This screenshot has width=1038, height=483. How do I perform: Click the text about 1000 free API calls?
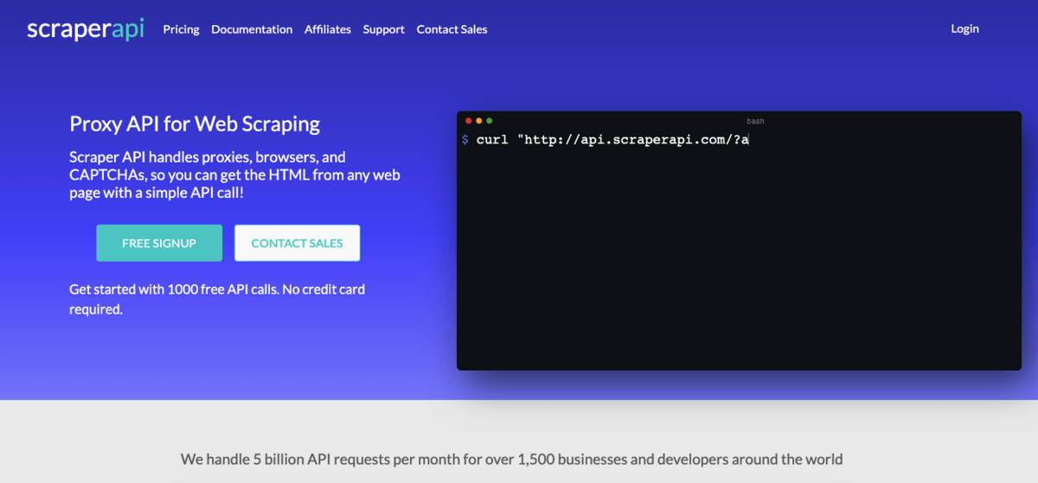tap(217, 298)
